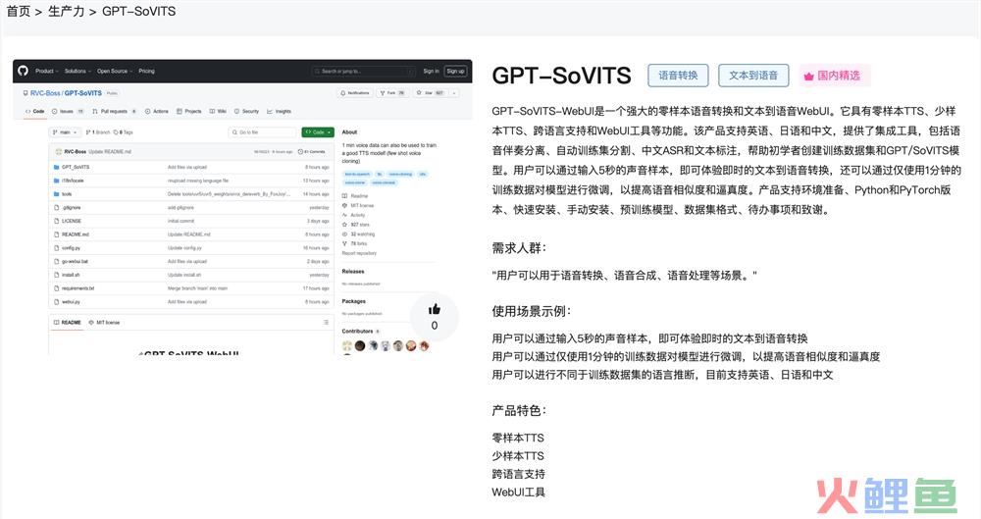
Task: Click the LICENSE file icon
Action: [56, 221]
